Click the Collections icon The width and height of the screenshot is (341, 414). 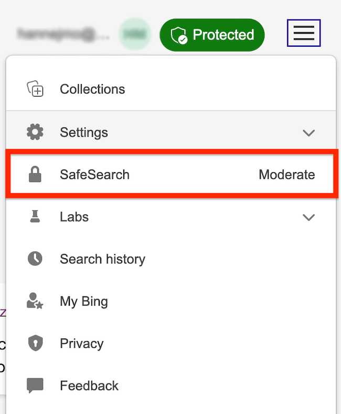pos(35,89)
